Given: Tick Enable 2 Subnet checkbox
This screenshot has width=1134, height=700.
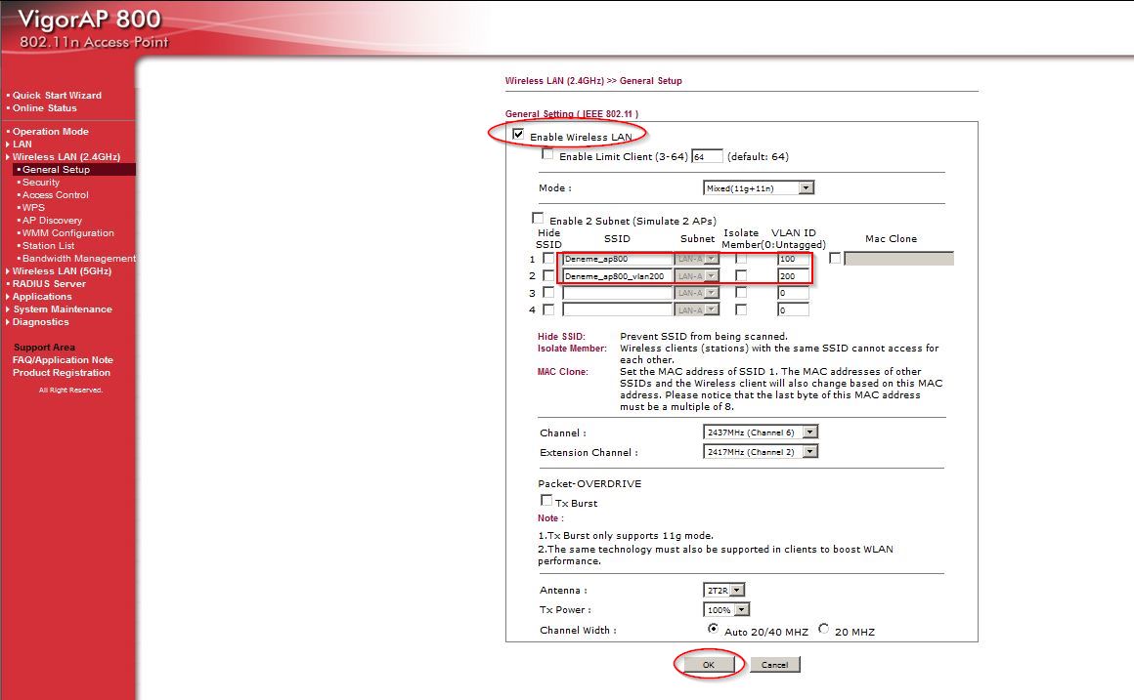Looking at the screenshot, I should 538,219.
